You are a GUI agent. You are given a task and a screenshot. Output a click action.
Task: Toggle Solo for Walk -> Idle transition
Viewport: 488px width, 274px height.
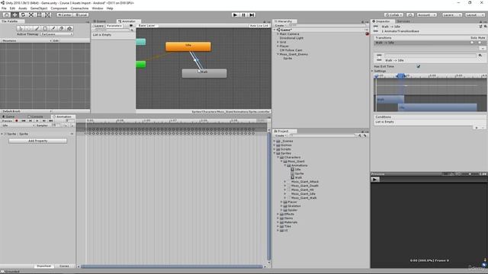(x=472, y=43)
